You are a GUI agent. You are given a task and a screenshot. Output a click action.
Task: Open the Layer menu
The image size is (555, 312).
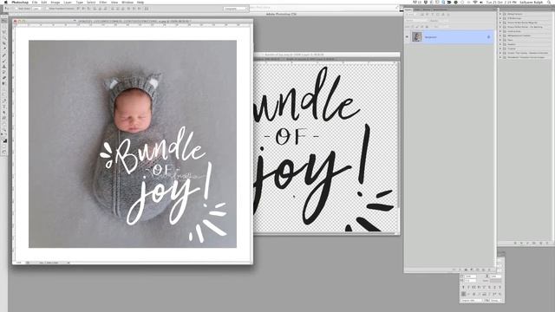click(68, 2)
